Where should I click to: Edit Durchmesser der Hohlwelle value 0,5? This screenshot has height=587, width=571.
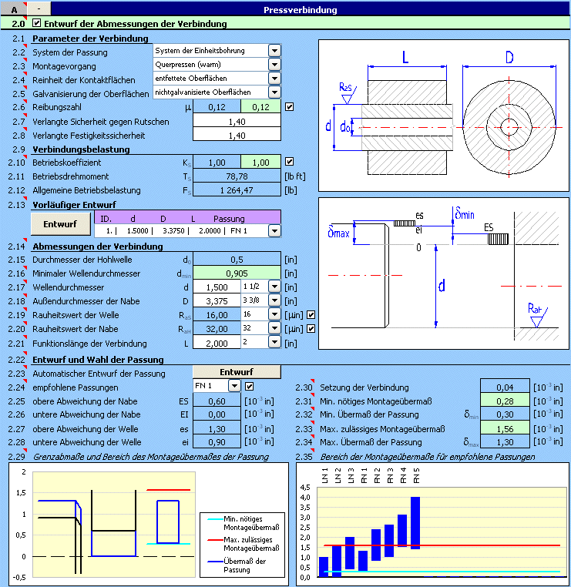237,260
